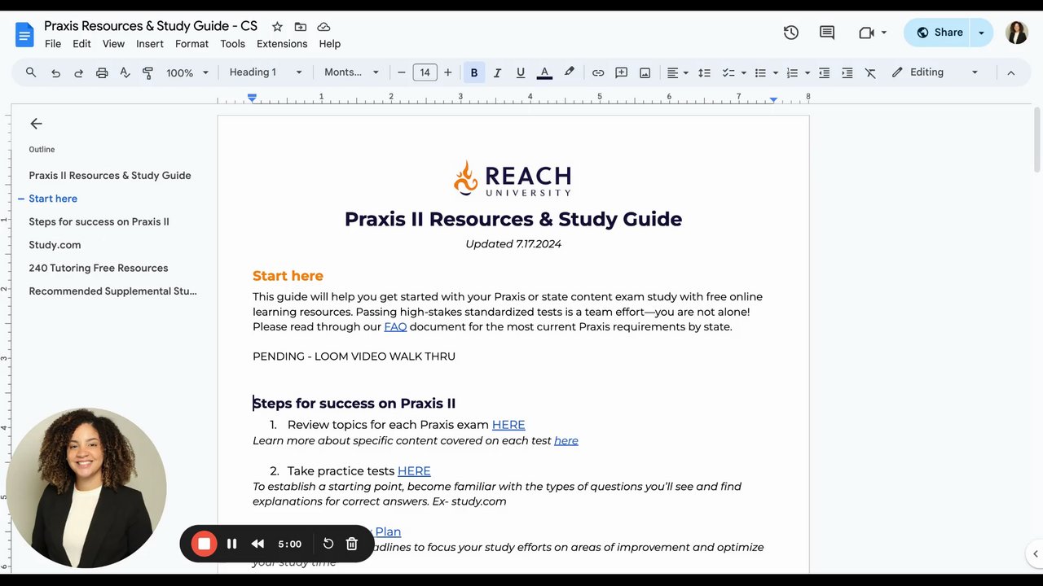Stop the Loom recording
The image size is (1043, 586).
click(x=204, y=544)
